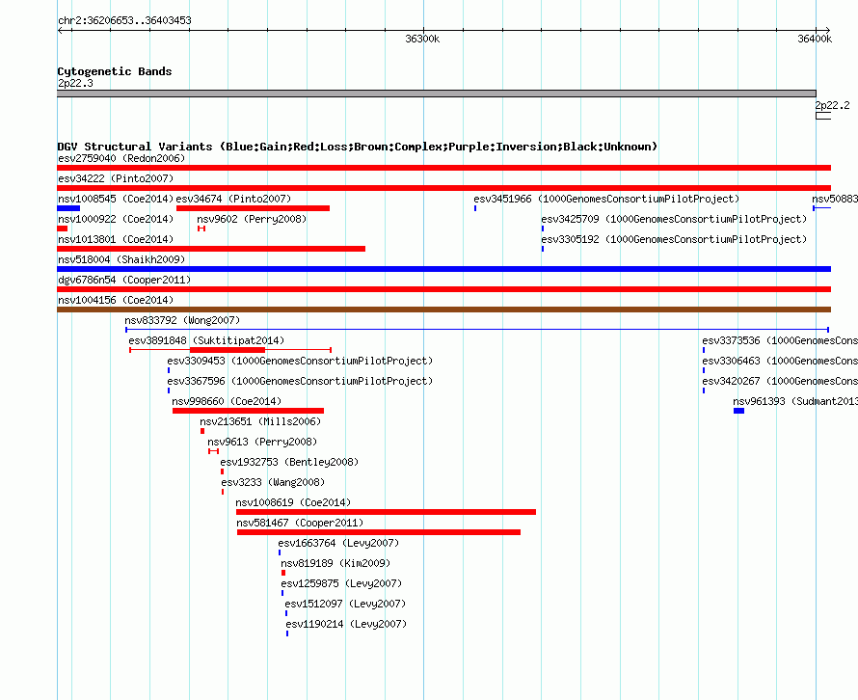Open nsv833792 (Wong2007) label
Viewport: 858px width, 700px height.
182,320
